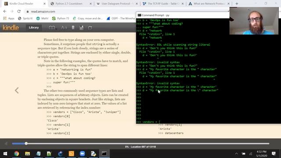
Task: Open the Apps bookmark
Action: 9,18
